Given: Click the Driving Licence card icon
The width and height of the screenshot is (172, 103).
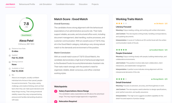Looking at the screenshot, I should click(10, 62).
